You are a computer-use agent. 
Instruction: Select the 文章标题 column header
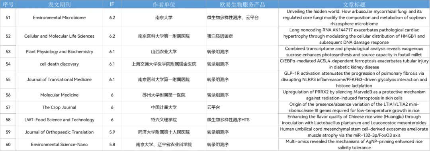coord(354,5)
